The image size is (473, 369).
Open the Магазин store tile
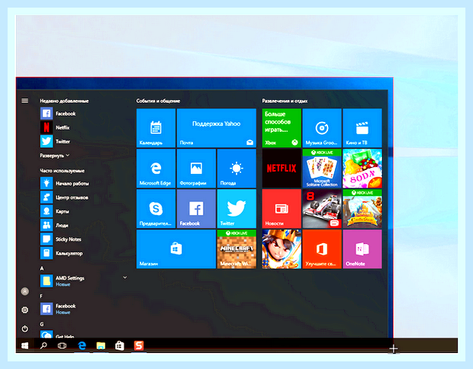pyautogui.click(x=176, y=249)
